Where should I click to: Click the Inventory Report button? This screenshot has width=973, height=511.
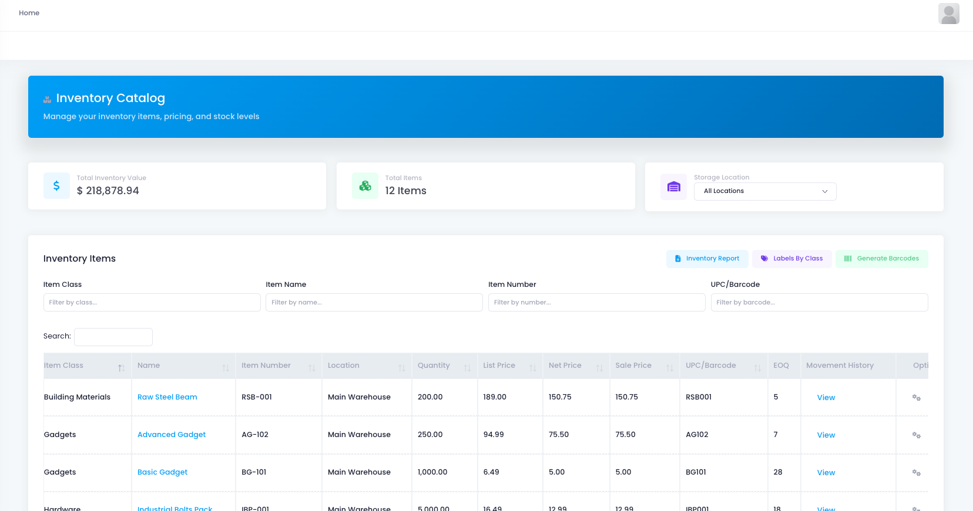tap(707, 259)
